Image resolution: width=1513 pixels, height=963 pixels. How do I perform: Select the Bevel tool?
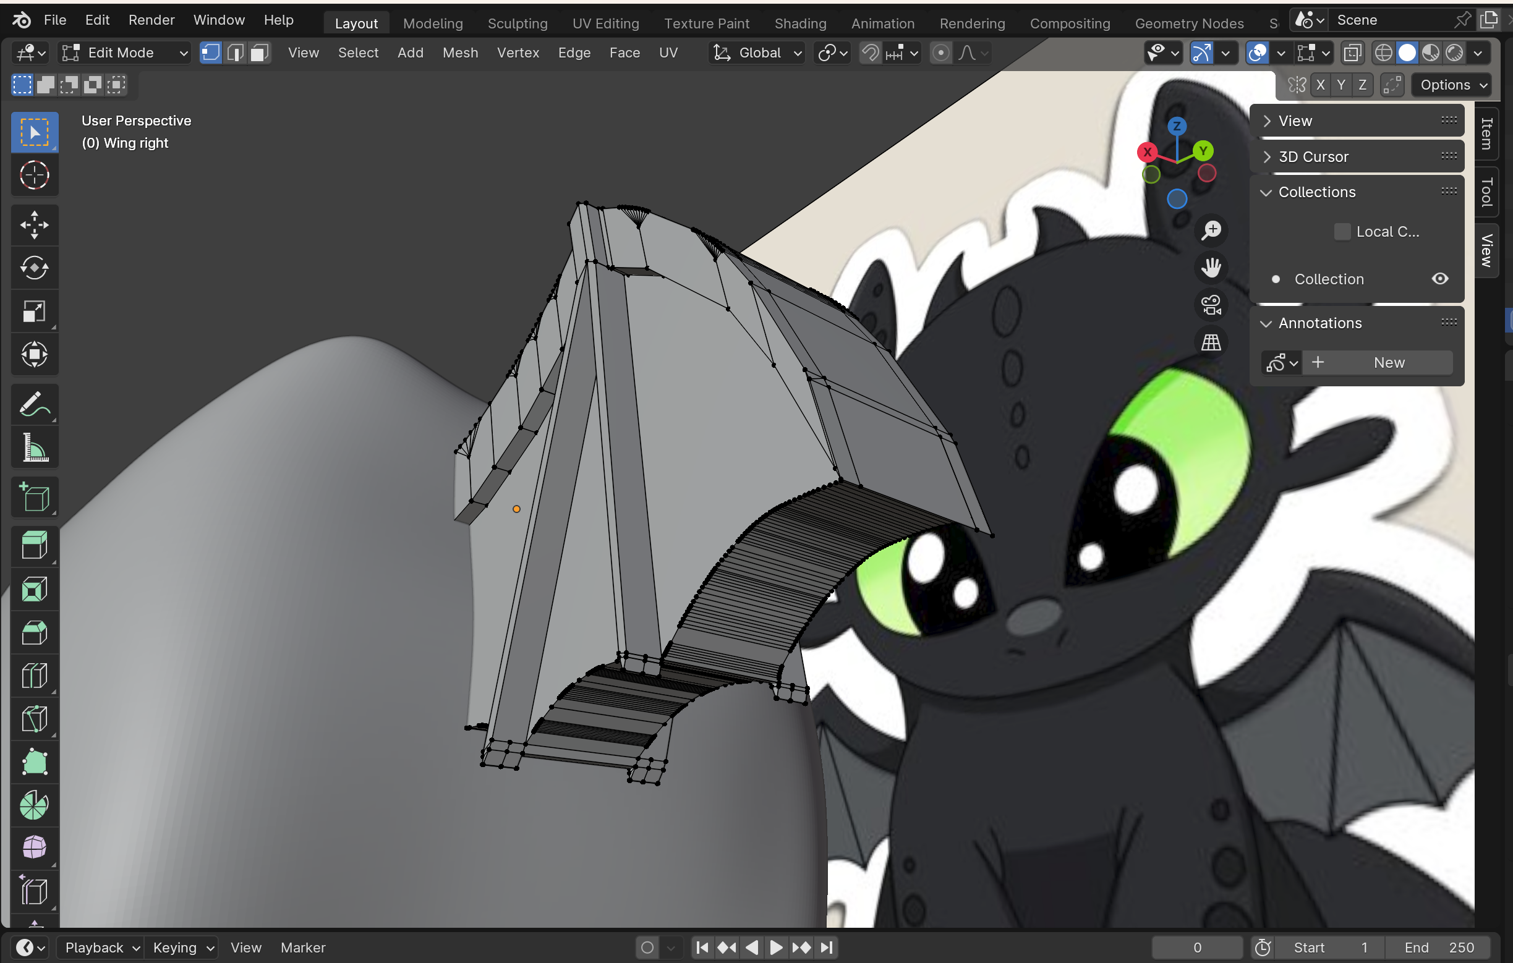coord(35,632)
